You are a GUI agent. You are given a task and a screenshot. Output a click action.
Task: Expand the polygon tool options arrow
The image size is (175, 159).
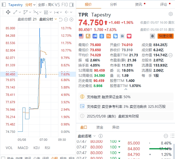tap(30, 12)
